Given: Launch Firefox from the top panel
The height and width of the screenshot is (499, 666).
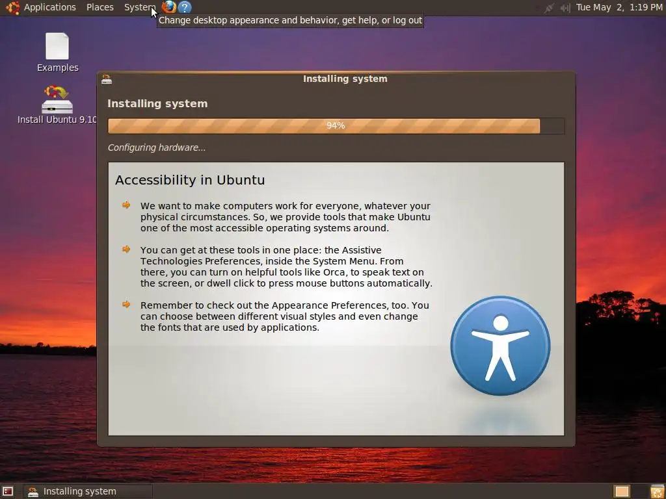Looking at the screenshot, I should (x=169, y=7).
